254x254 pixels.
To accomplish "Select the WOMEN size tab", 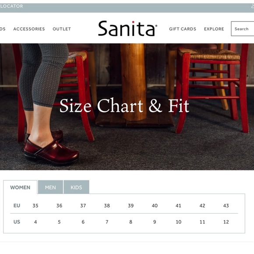I will point(20,187).
